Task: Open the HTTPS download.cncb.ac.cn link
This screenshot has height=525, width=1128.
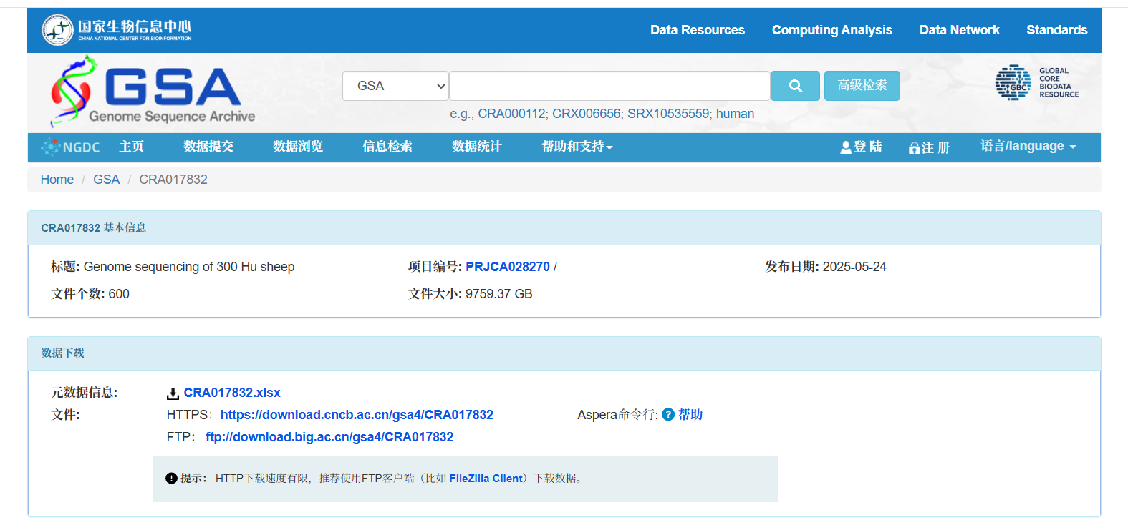Action: [357, 415]
